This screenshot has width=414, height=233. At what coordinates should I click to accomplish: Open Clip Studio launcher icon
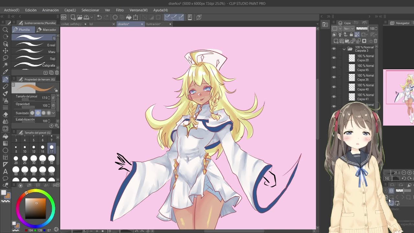click(64, 17)
